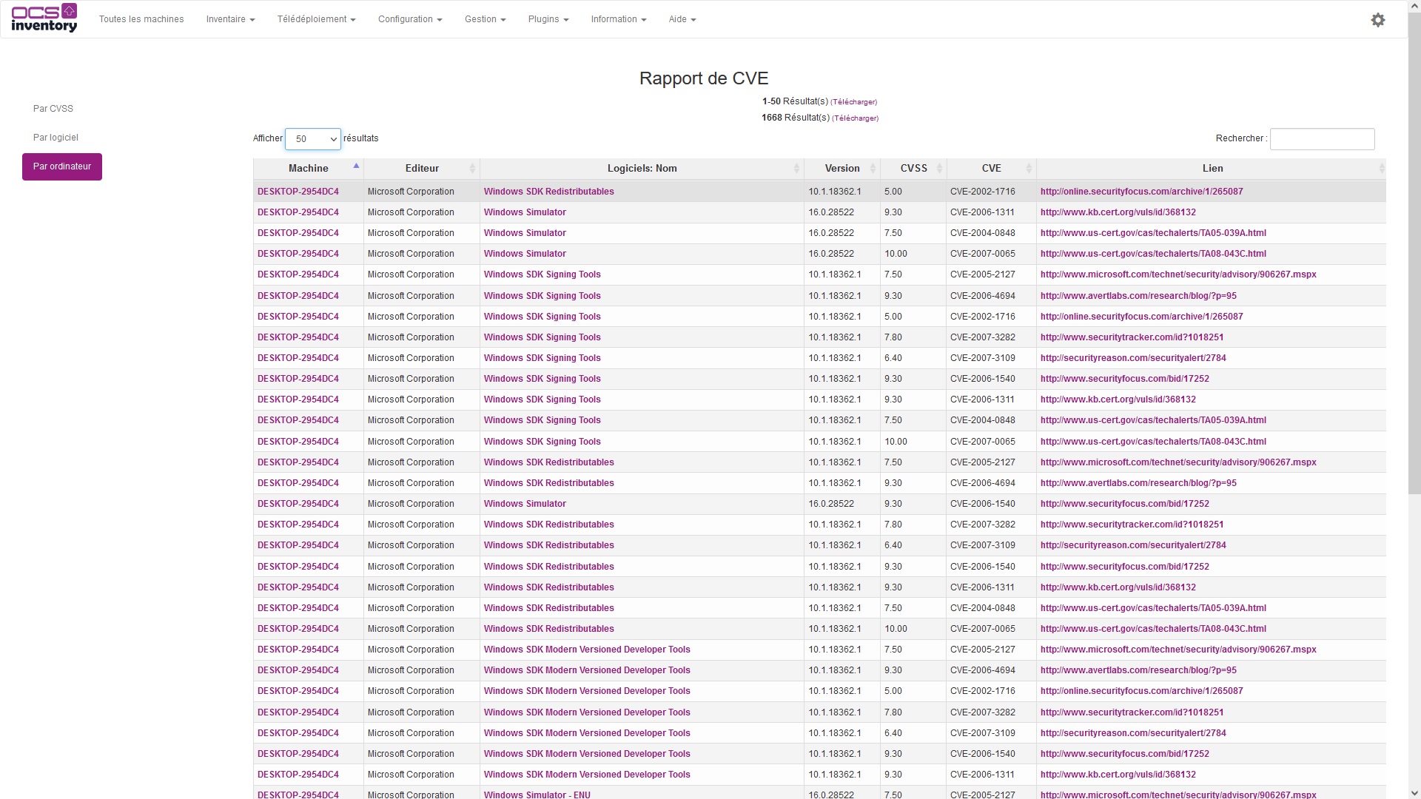Select CVE-2006-4694 in Signing Tools row
This screenshot has width=1421, height=799.
click(x=983, y=296)
